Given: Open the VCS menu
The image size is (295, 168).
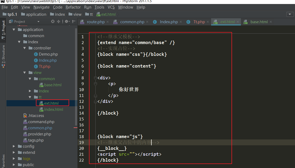Looking at the screenshot, I should [x=111, y=7].
